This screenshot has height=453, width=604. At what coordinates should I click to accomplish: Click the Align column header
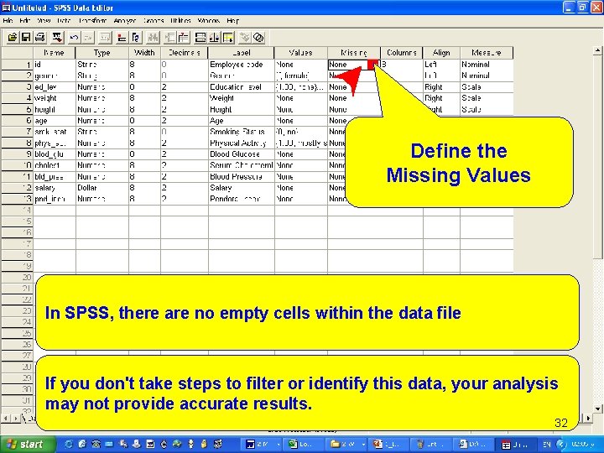[441, 53]
